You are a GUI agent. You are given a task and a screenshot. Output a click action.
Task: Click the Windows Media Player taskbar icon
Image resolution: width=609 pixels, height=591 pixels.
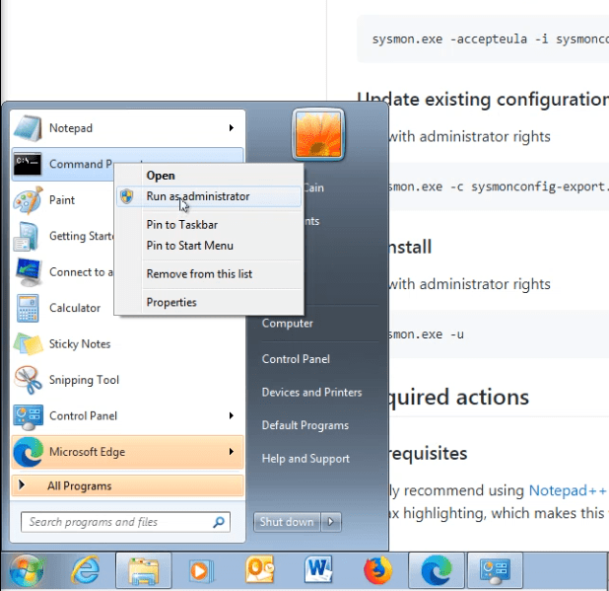[x=202, y=570]
